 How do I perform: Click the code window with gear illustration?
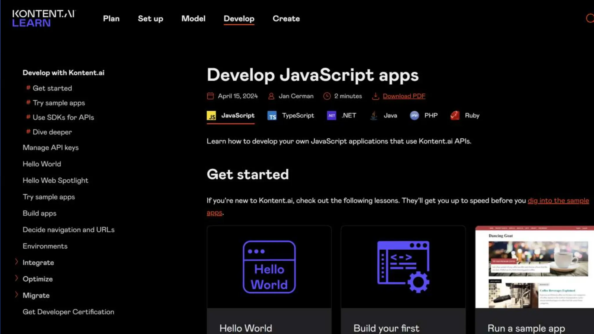click(x=403, y=267)
